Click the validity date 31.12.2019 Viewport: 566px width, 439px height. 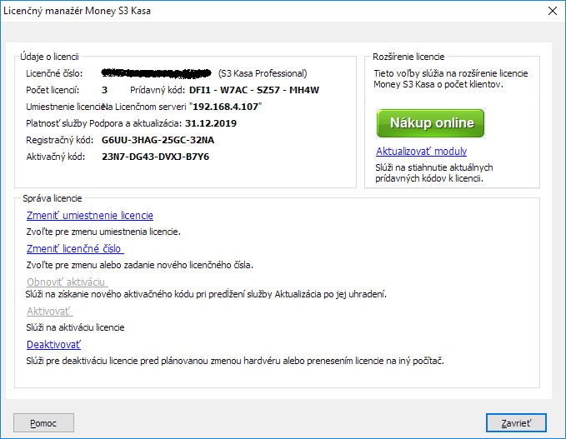pos(211,123)
